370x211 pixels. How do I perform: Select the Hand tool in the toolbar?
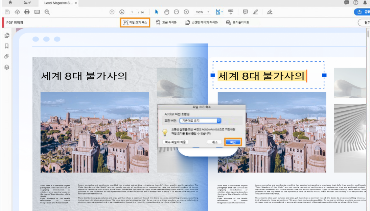pyautogui.click(x=166, y=11)
